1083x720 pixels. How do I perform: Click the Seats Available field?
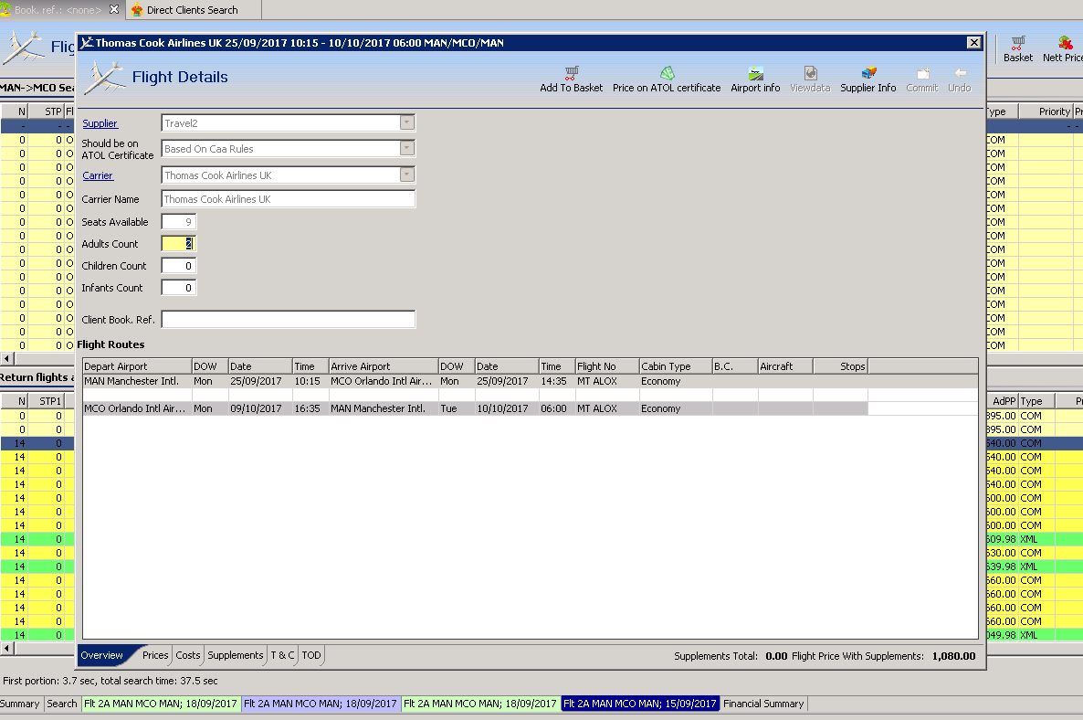[179, 222]
